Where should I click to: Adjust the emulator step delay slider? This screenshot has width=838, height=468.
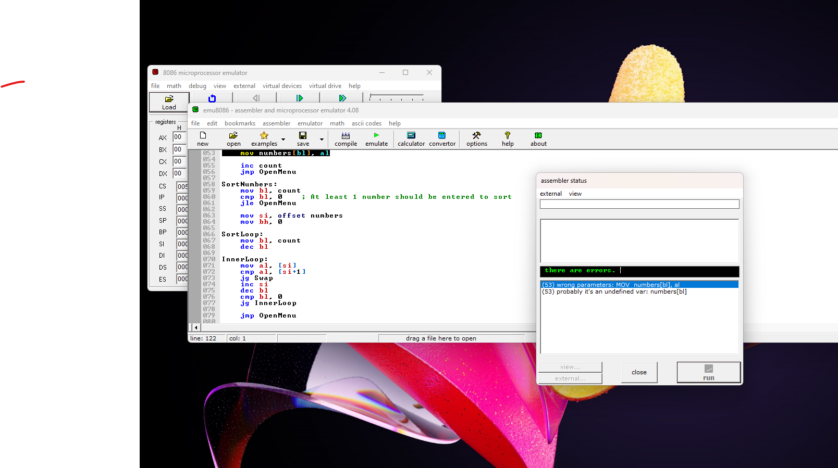click(x=396, y=97)
